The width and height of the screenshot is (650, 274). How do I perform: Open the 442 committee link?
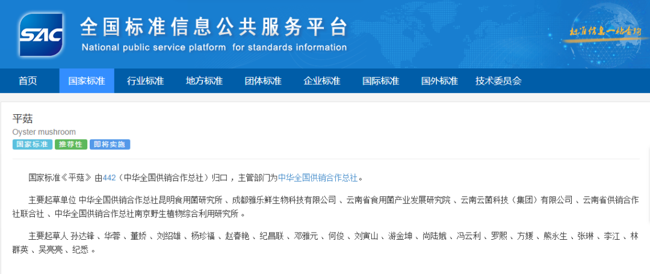tap(109, 178)
